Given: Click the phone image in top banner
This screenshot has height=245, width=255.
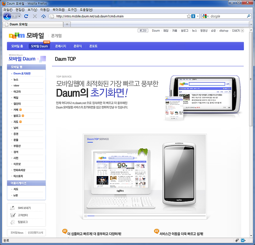Looking at the screenshot, I should point(205,94).
